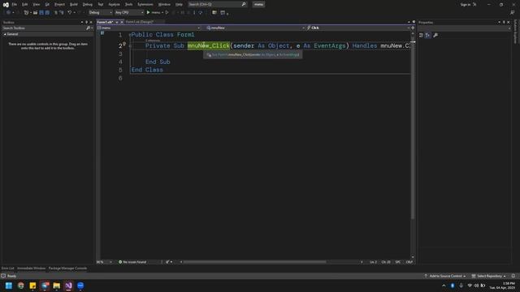Click the split editor icon above scrollbar

[413, 28]
